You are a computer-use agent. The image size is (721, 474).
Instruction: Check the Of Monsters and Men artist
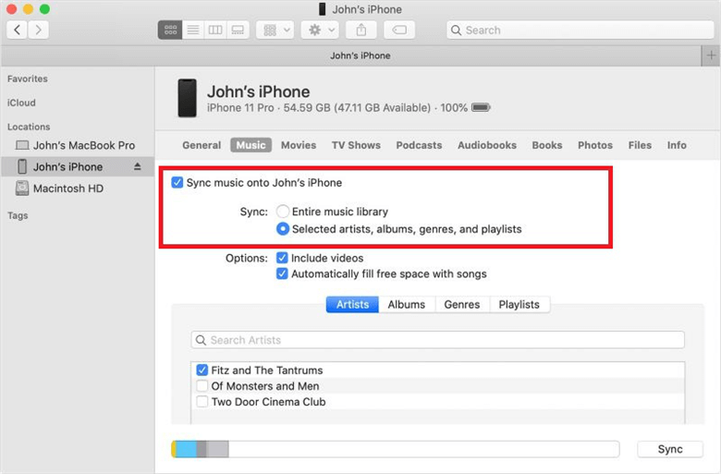click(202, 386)
